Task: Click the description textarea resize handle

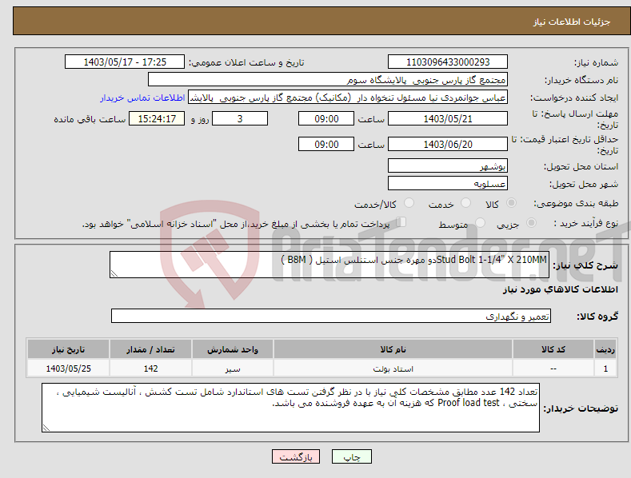Action: pyautogui.click(x=114, y=273)
